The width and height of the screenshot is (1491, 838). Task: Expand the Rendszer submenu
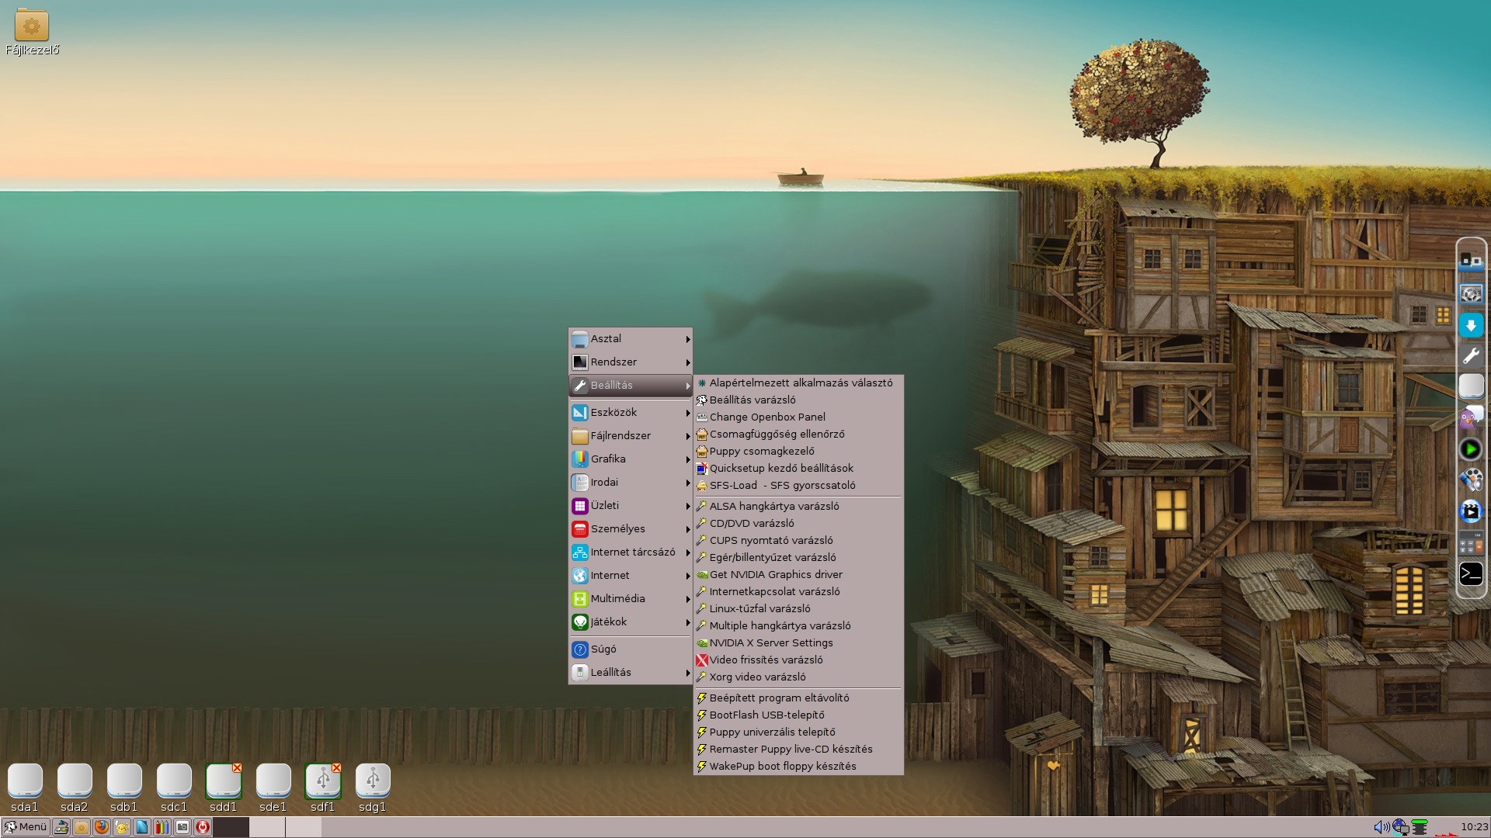(x=631, y=362)
